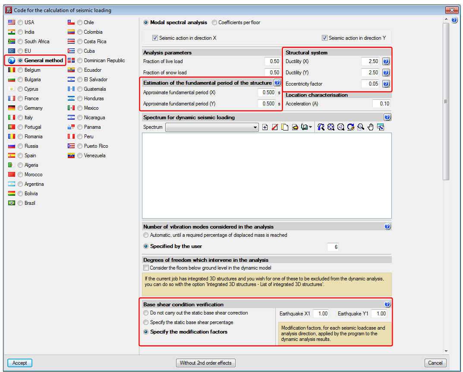Click the copy spectrum icon
463x372 pixels.
[x=285, y=127]
